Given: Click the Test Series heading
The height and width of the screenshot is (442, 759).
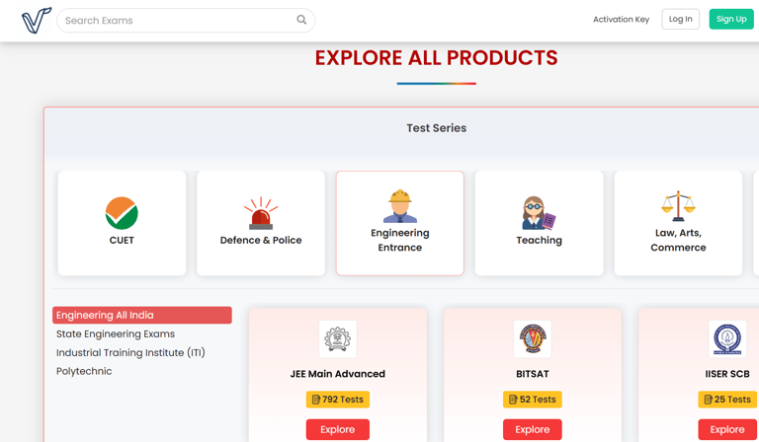Looking at the screenshot, I should tap(437, 128).
